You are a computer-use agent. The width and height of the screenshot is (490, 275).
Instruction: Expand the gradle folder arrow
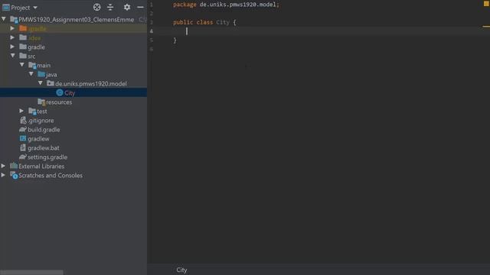click(x=12, y=47)
